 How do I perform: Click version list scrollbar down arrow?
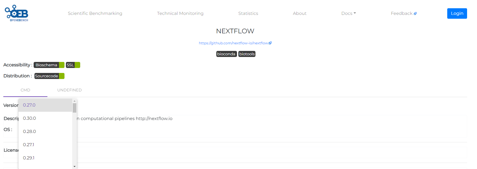74,166
